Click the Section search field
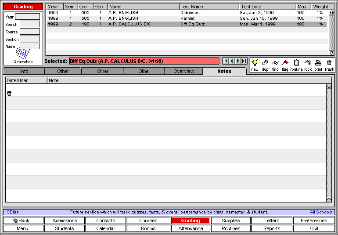 (30, 39)
